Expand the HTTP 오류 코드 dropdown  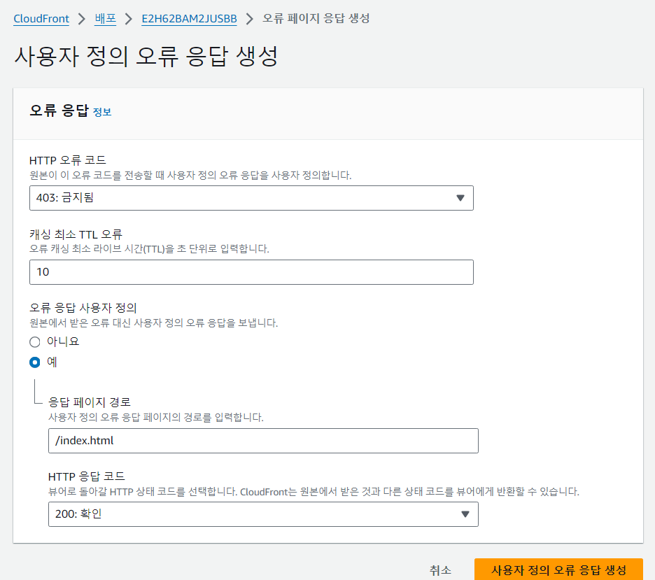(x=251, y=198)
